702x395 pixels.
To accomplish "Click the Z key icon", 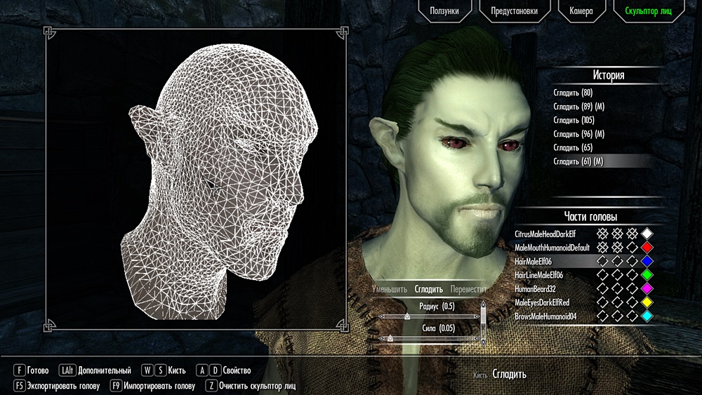I will (x=211, y=386).
